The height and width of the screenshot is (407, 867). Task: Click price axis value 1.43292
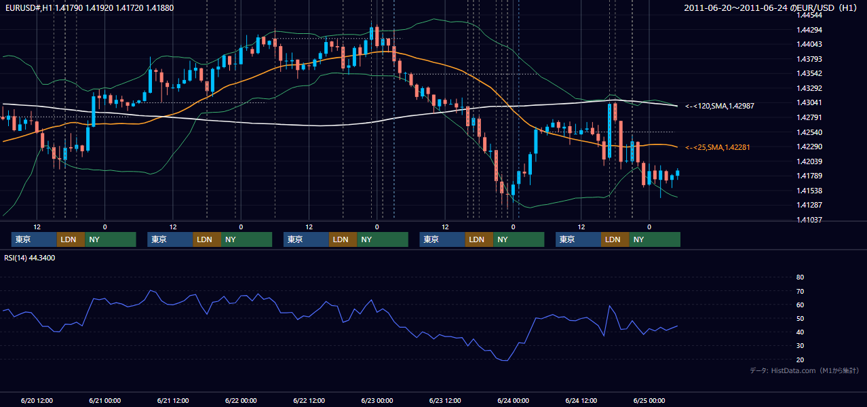coord(809,88)
